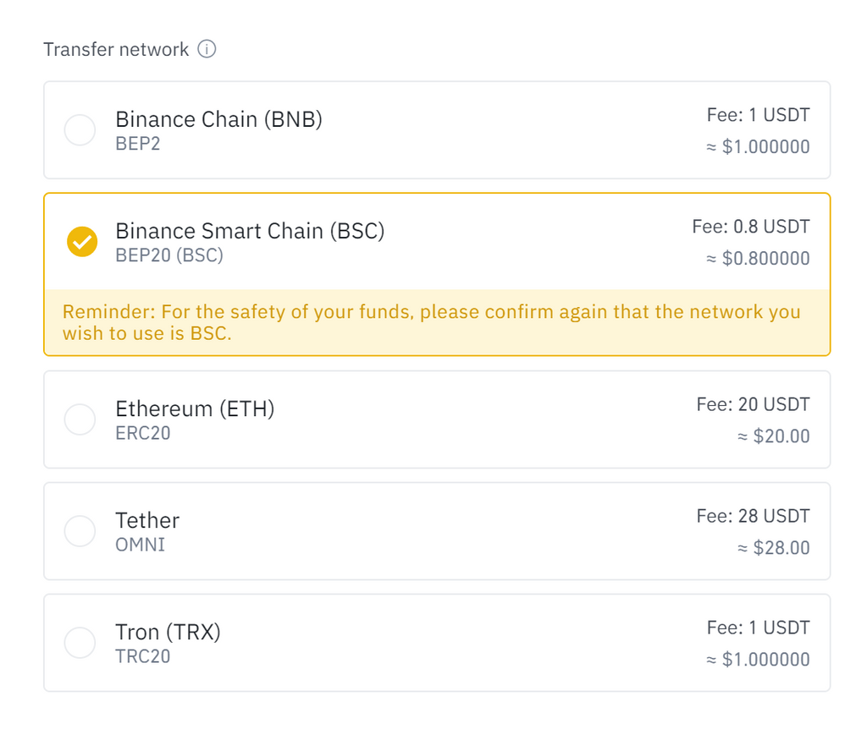867x729 pixels.
Task: Click the BEP2 network label
Action: coord(138,144)
